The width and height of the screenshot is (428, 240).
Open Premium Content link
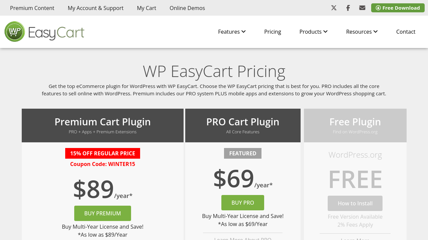(32, 8)
